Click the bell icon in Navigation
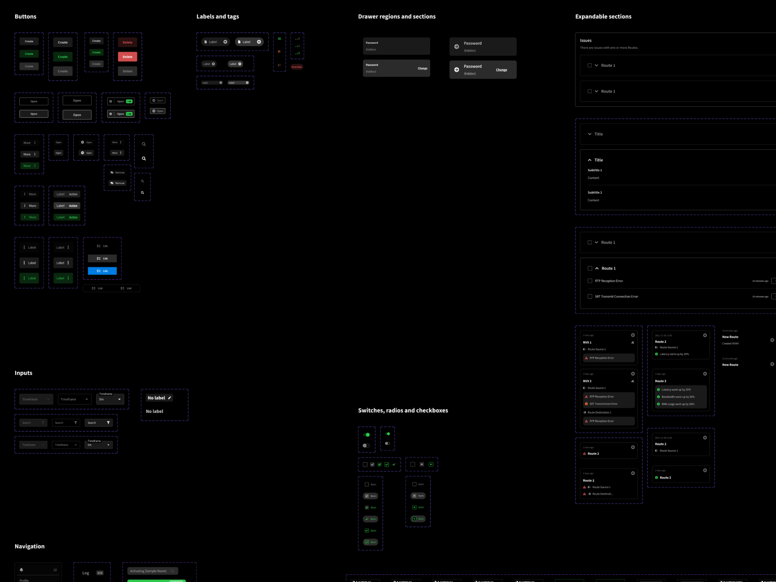This screenshot has width=776, height=582. (x=21, y=570)
